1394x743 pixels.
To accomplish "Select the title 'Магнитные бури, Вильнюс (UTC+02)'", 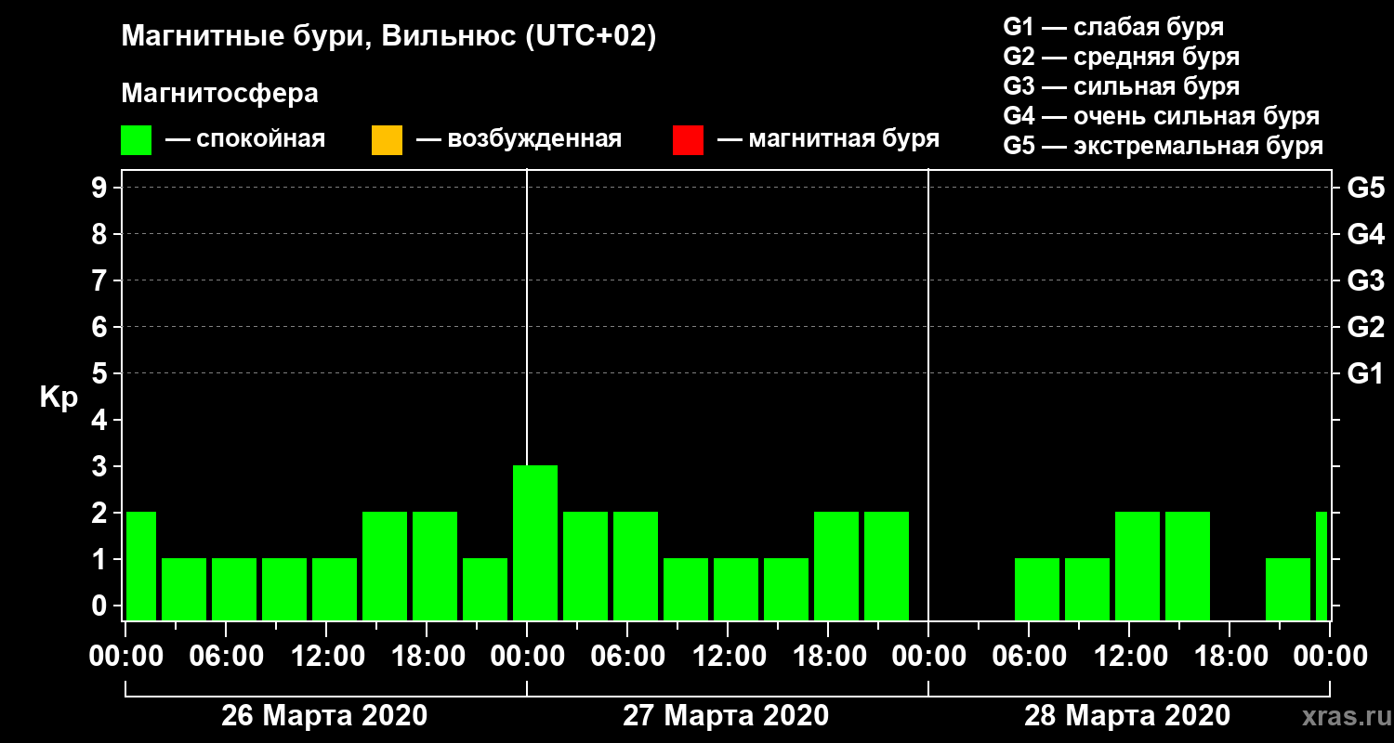I will (389, 38).
